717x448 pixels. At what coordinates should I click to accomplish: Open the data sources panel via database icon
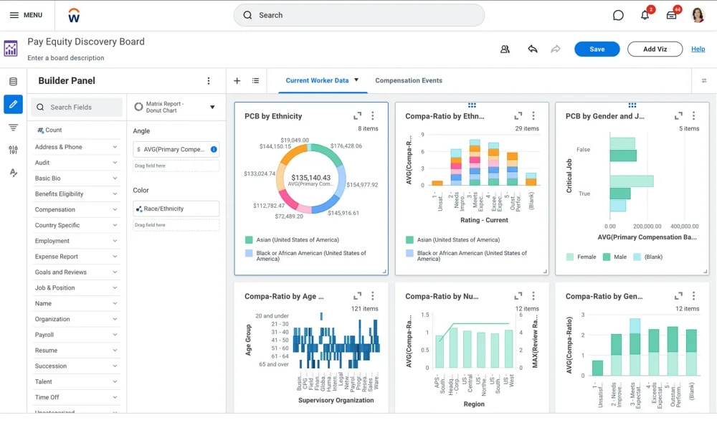click(13, 81)
